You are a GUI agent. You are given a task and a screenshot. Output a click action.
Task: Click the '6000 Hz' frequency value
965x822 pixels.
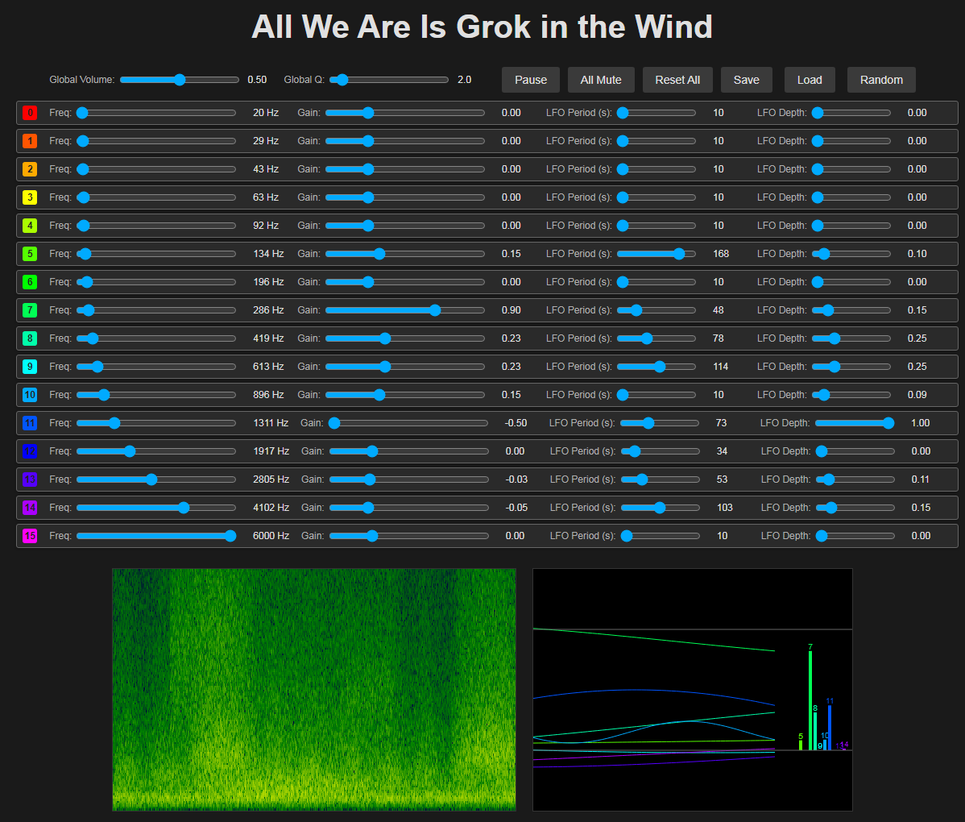271,536
